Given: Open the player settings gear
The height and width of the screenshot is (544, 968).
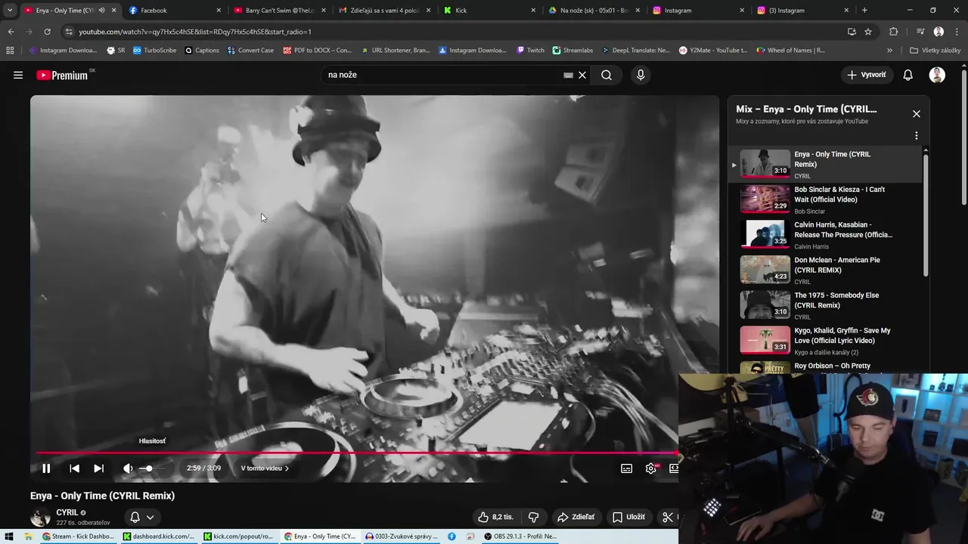Looking at the screenshot, I should 651,468.
